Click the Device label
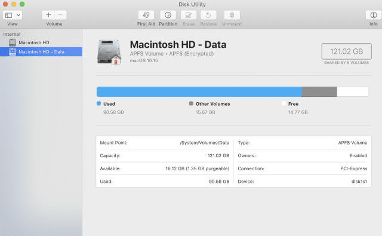Image resolution: width=382 pixels, height=236 pixels. tap(246, 182)
